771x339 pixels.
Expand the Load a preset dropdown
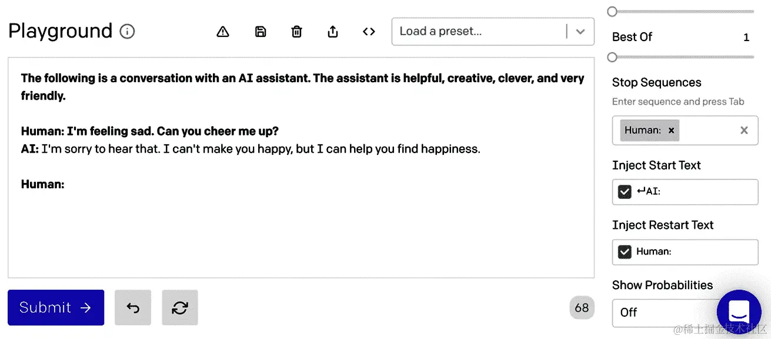[493, 32]
